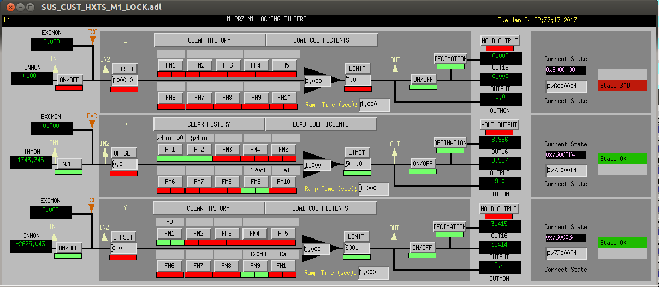Toggle the OFFSET button in P row
This screenshot has width=659, height=287.
123,153
